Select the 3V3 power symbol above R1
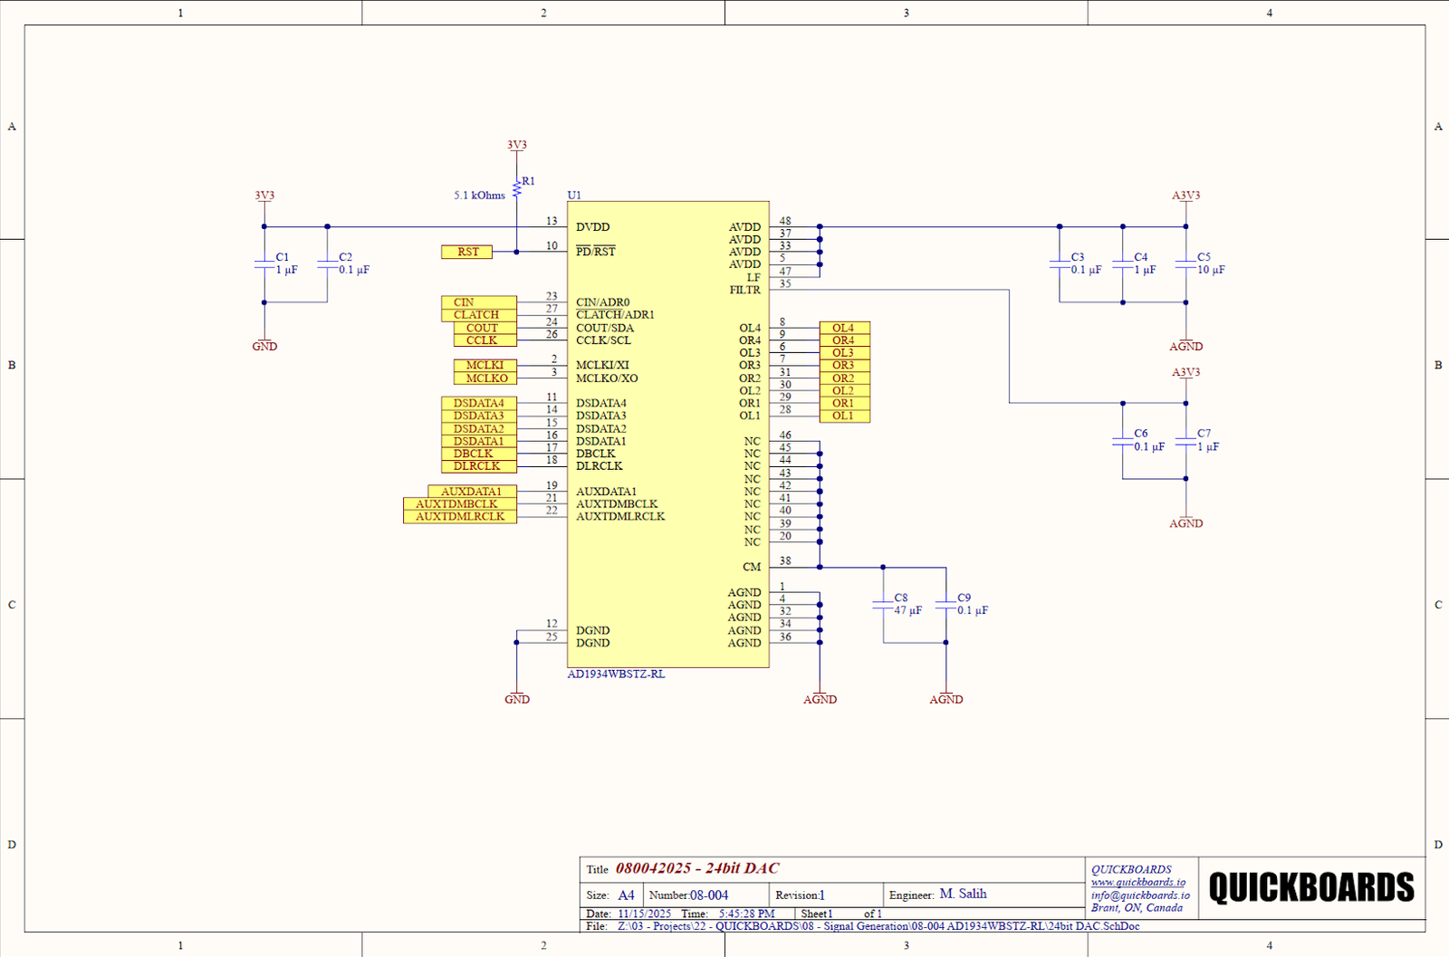 (516, 146)
